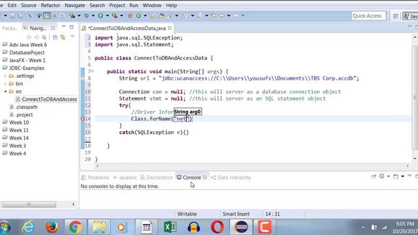Click the Back navigation yellow arrow icon
Viewport: 418px width, 235px height.
(222, 16)
